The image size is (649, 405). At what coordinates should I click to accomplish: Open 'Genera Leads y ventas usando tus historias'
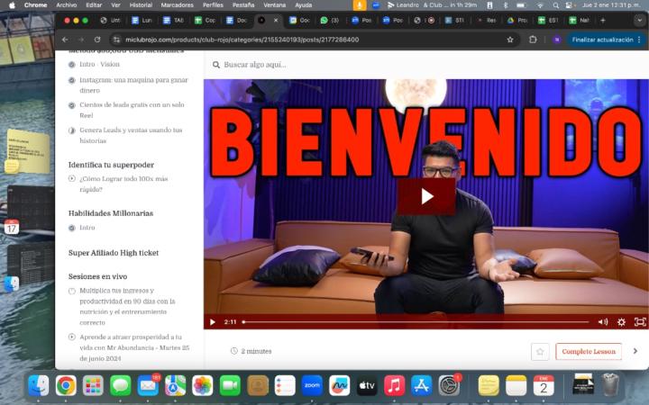(131, 135)
